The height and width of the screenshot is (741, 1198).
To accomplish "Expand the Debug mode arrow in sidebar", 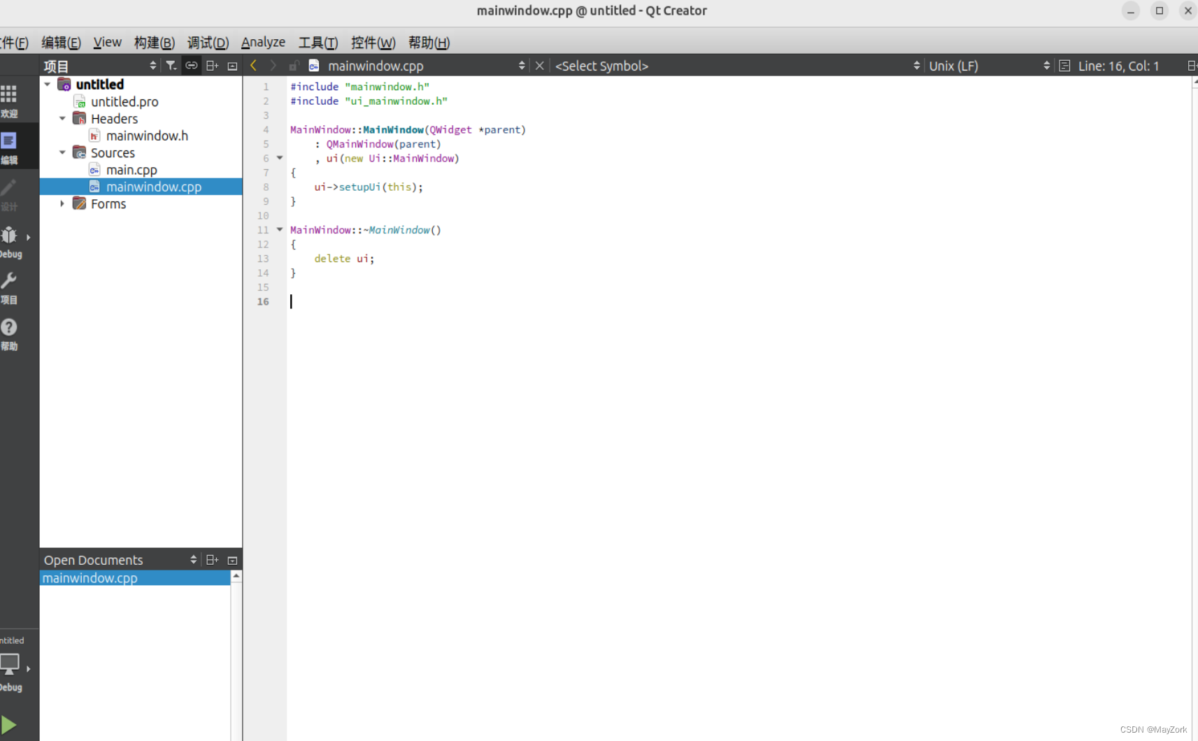I will (28, 237).
